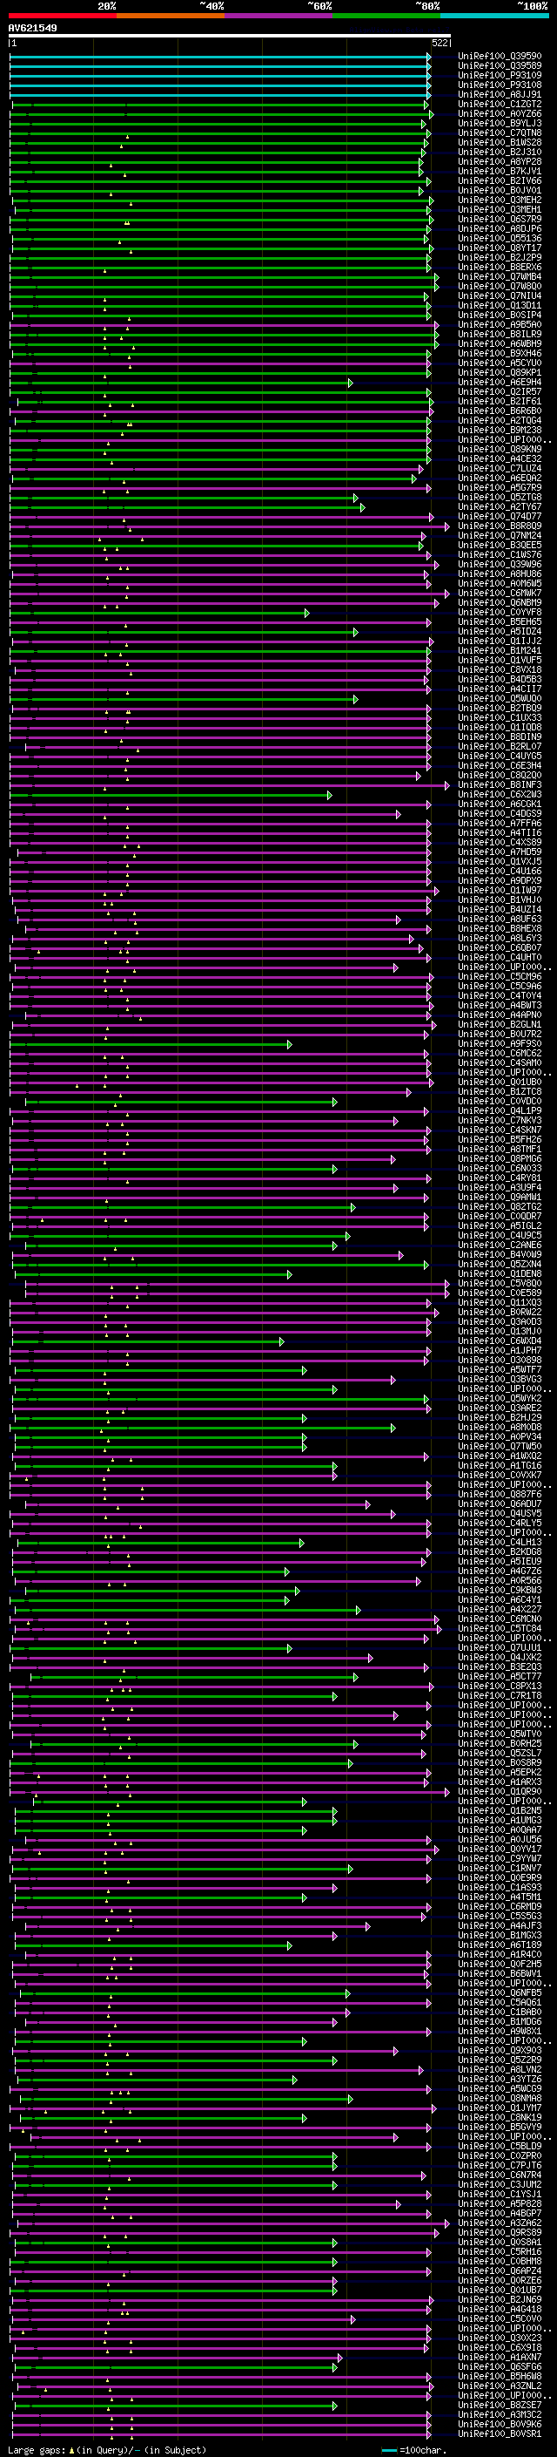This screenshot has height=2457, width=557.
Task: Open hit UniRef100_P93109
Action: click(500, 75)
